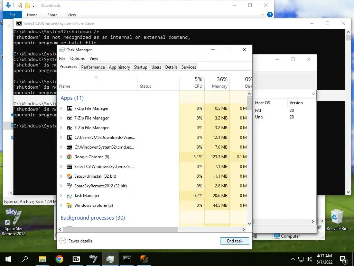Open File Explorer from the taskbar
This screenshot has height=266, width=354.
(42, 259)
